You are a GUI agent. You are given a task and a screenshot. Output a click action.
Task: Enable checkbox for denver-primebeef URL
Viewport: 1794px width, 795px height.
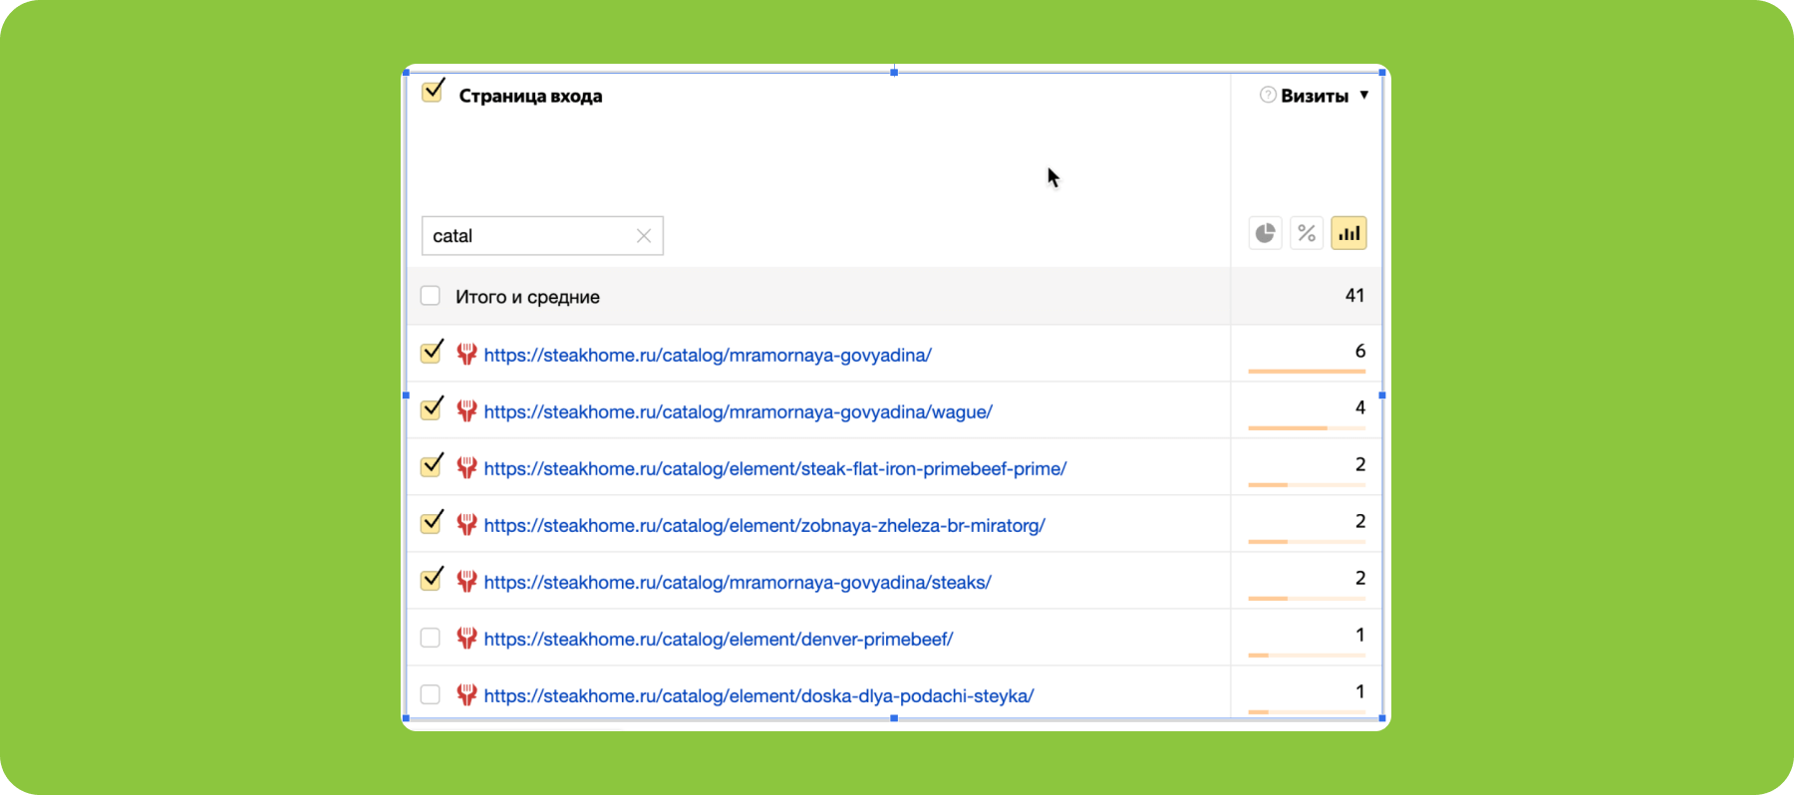point(431,638)
